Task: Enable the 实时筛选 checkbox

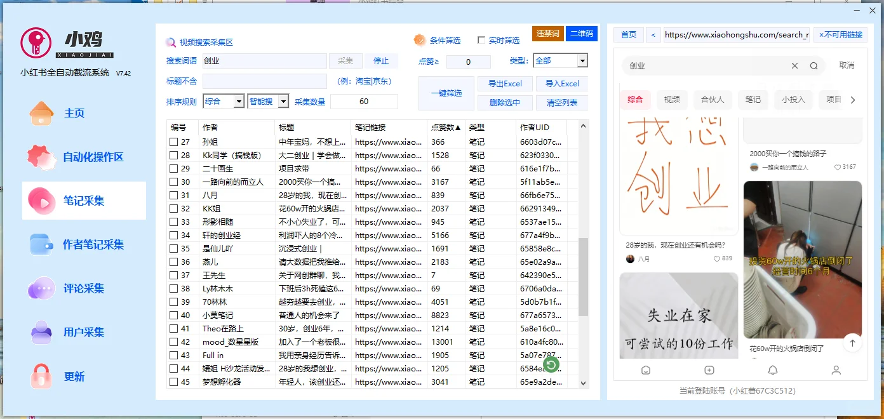Action: pyautogui.click(x=481, y=40)
